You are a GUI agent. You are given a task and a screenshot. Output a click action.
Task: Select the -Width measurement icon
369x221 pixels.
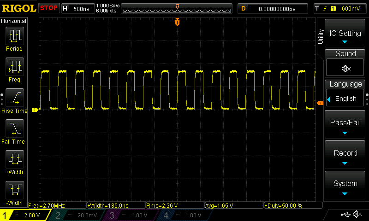[x=15, y=190]
